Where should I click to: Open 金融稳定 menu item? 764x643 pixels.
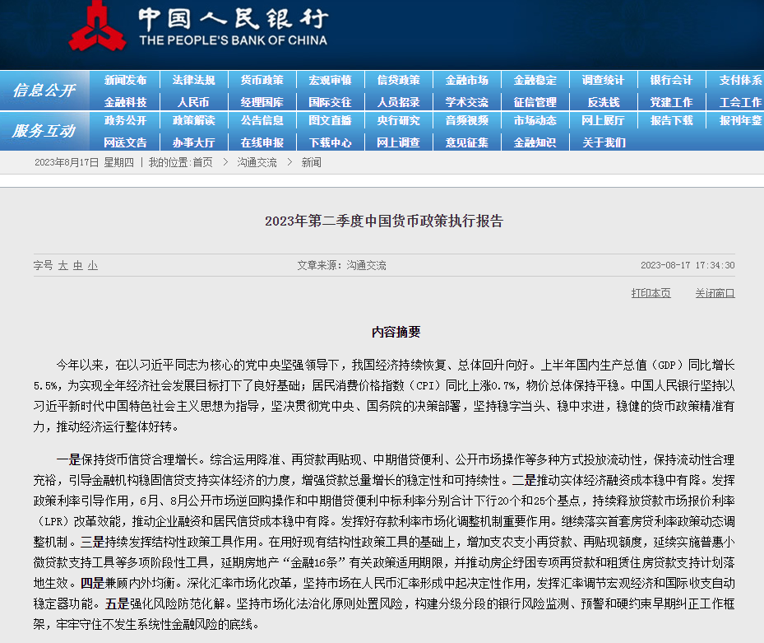click(x=535, y=80)
